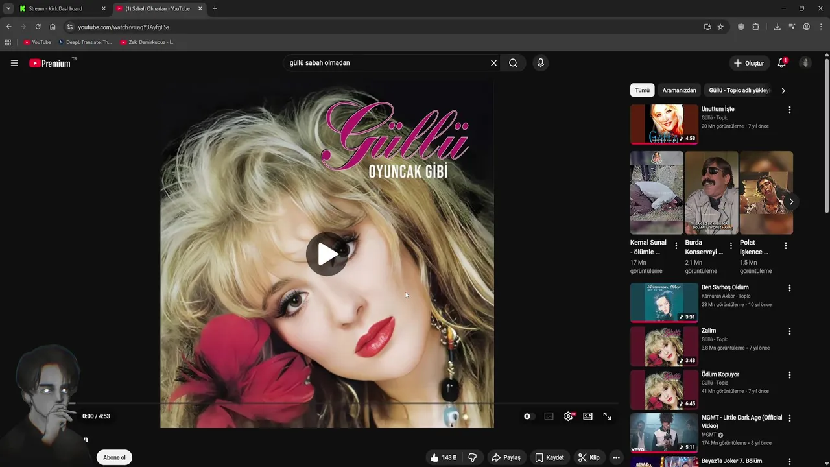Viewport: 830px width, 467px height.
Task: Open Zalim video thumbnail
Action: tap(664, 346)
